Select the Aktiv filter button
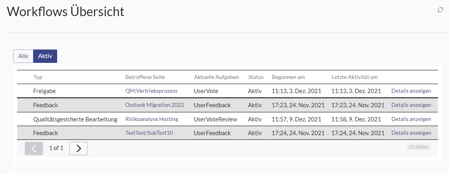The width and height of the screenshot is (449, 174). (x=45, y=56)
